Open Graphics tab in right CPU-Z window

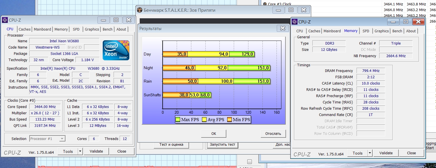click(x=382, y=31)
